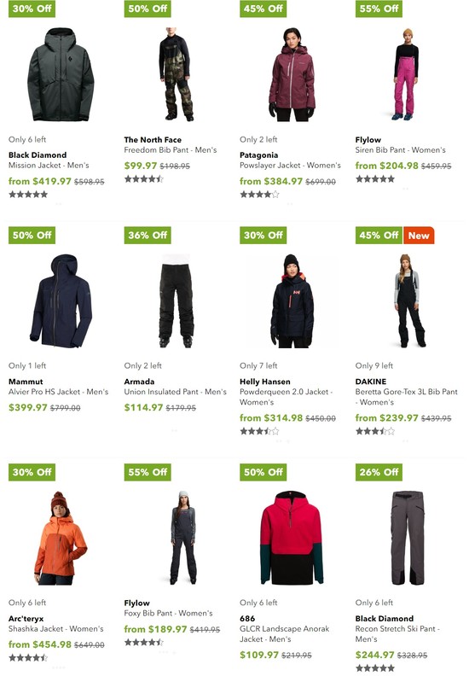Click the star rating under Powslayer Jacket

point(260,195)
